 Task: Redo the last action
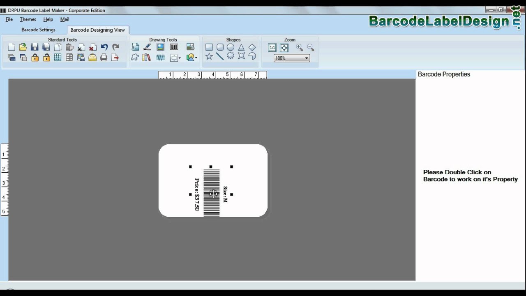pyautogui.click(x=116, y=47)
